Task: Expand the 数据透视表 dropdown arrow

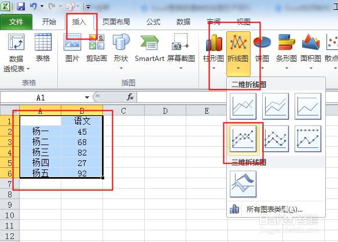Action: coord(28,69)
